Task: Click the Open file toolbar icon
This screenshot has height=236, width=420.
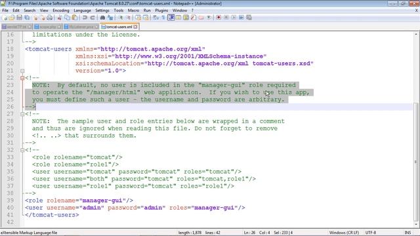Action: pos(12,18)
